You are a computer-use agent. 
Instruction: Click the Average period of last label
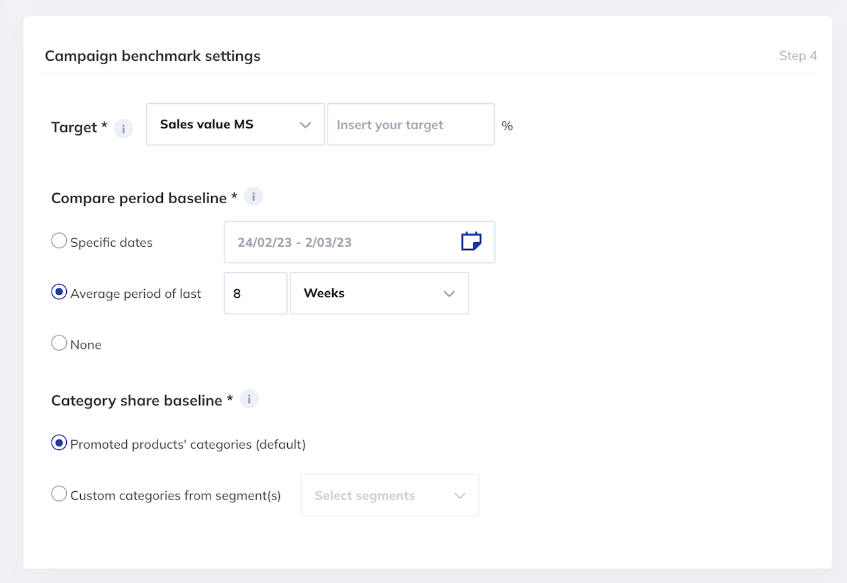[136, 294]
